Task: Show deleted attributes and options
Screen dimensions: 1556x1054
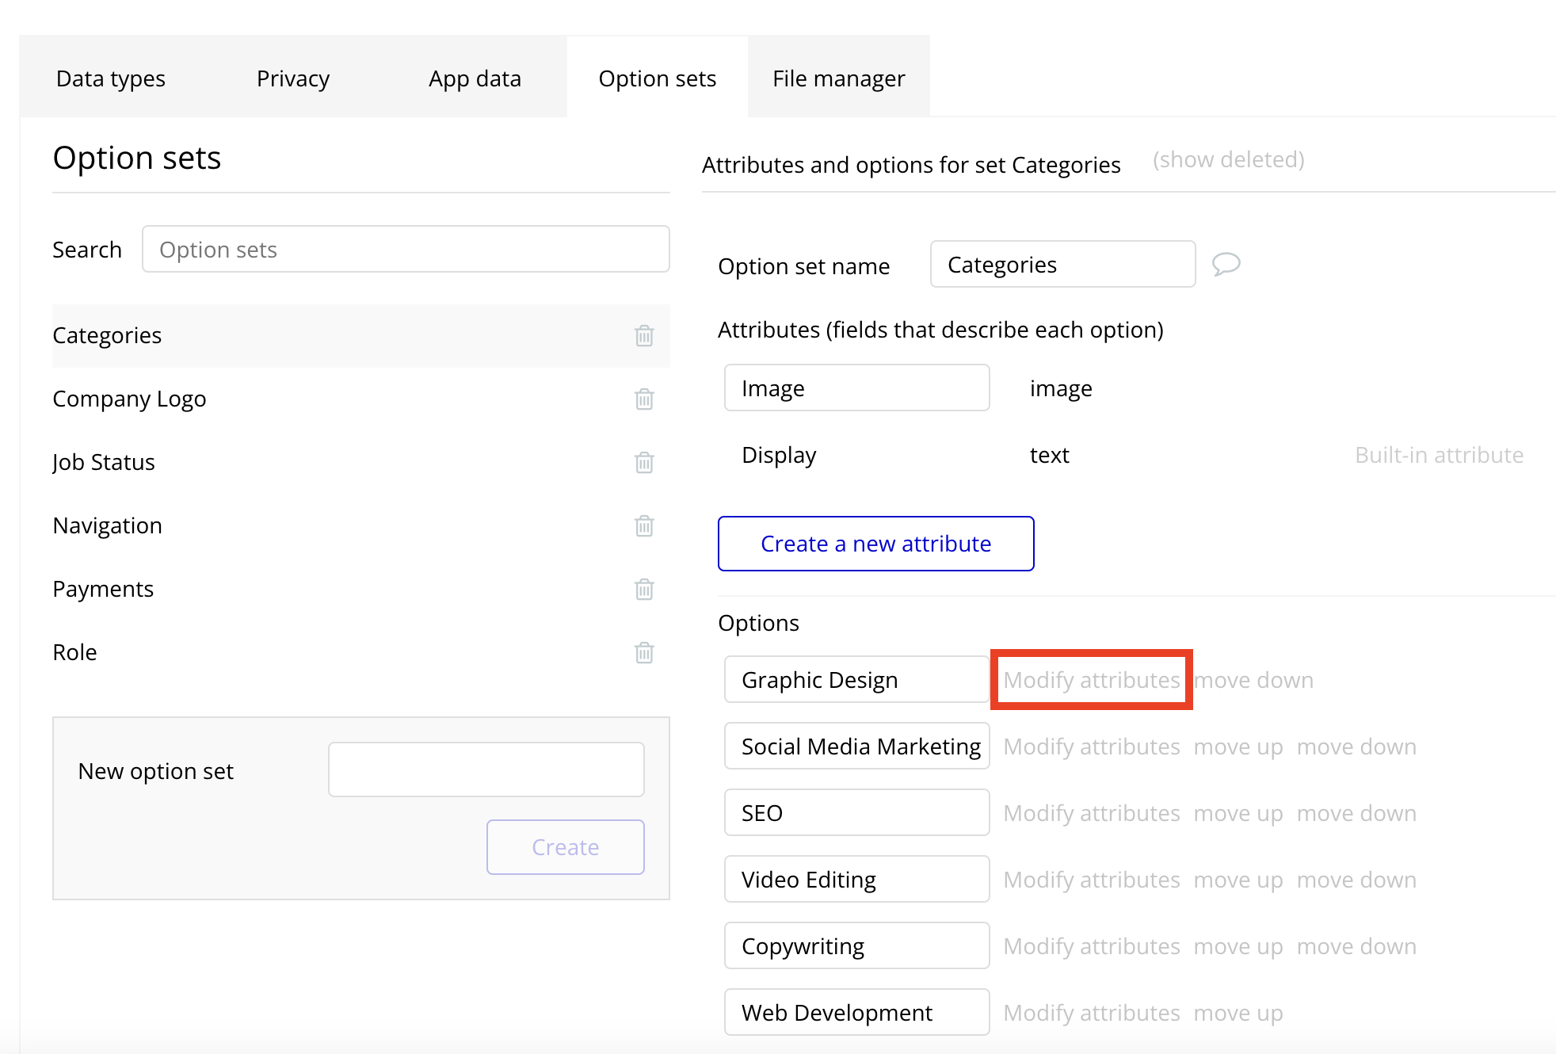Action: pyautogui.click(x=1228, y=159)
